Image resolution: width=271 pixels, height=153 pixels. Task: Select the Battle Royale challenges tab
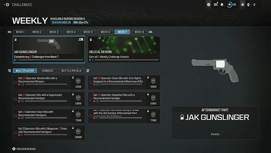click(x=71, y=71)
